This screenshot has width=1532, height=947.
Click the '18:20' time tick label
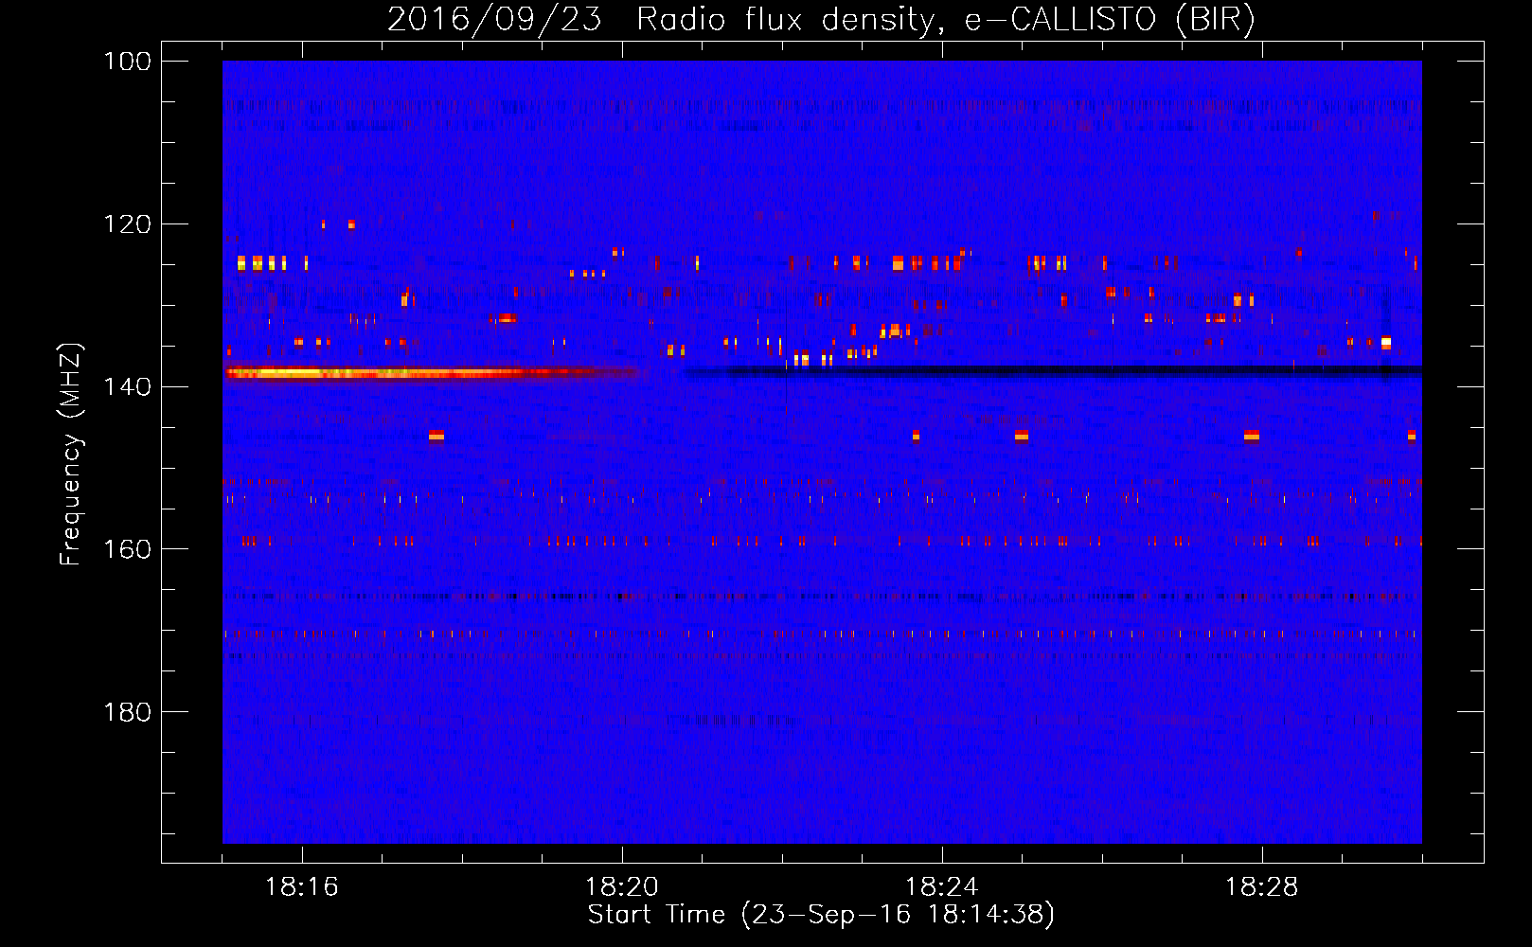622,887
